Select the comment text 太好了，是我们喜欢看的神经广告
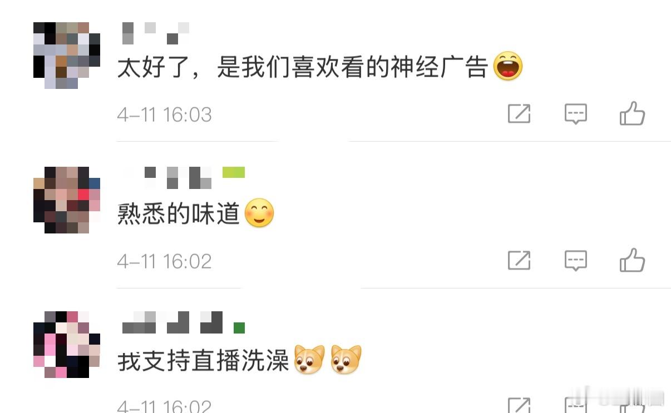The height and width of the screenshot is (413, 671). click(x=303, y=68)
